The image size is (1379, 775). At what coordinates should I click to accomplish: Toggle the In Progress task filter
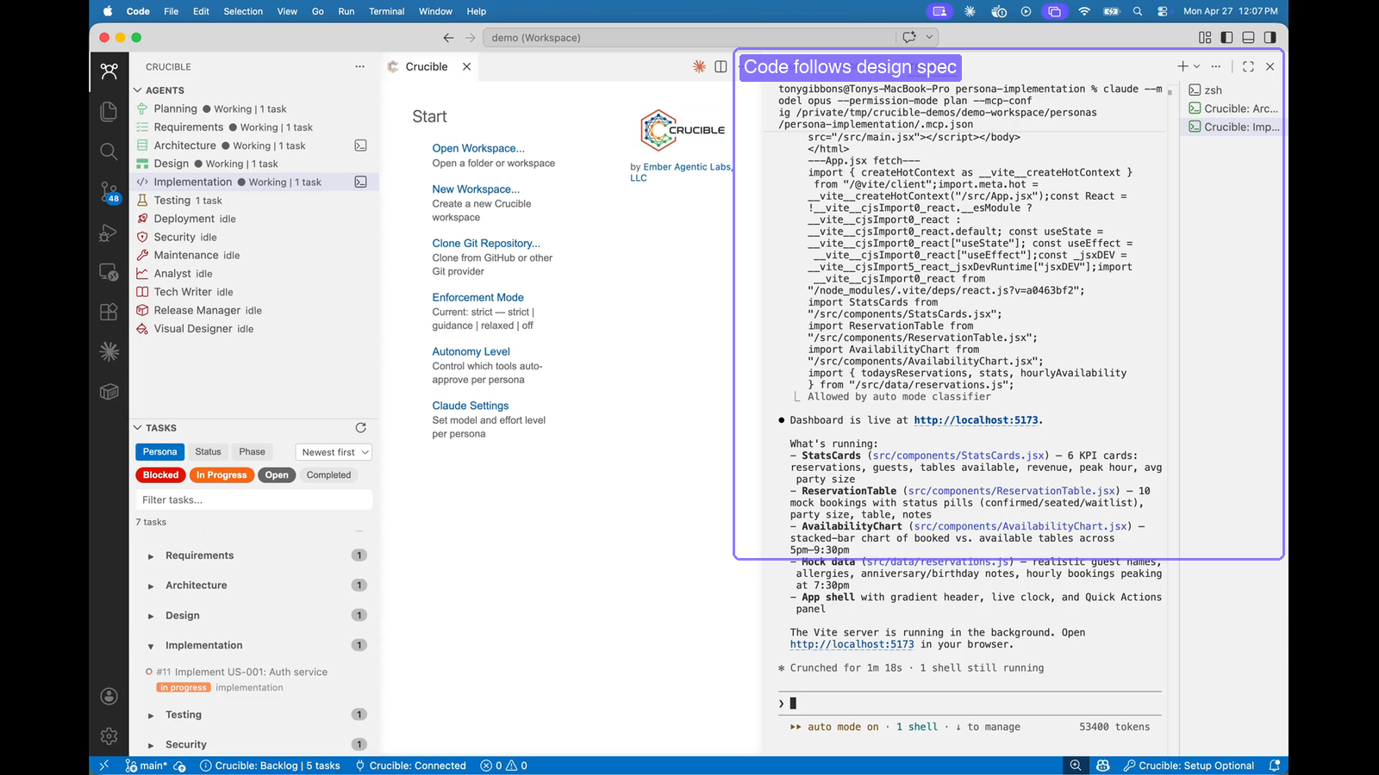(x=222, y=474)
